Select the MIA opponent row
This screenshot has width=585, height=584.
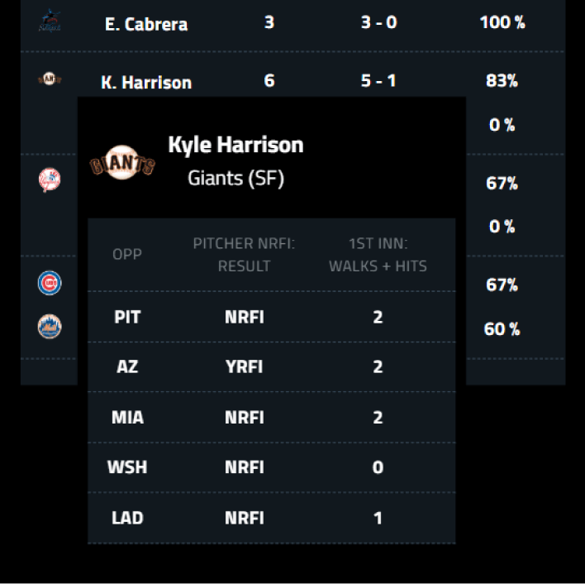(127, 418)
